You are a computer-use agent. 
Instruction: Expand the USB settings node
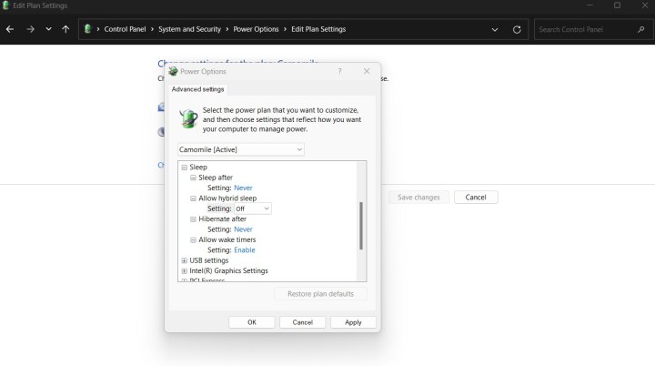click(x=185, y=260)
